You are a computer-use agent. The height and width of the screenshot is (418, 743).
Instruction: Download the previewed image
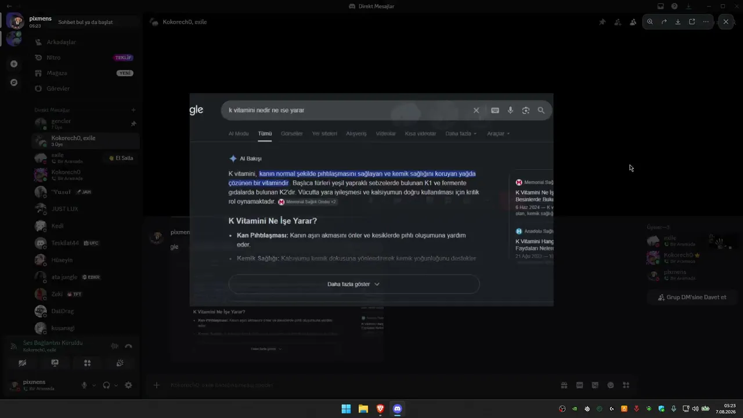tap(678, 21)
